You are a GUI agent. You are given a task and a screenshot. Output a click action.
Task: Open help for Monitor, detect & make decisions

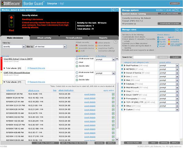pos(117,10)
